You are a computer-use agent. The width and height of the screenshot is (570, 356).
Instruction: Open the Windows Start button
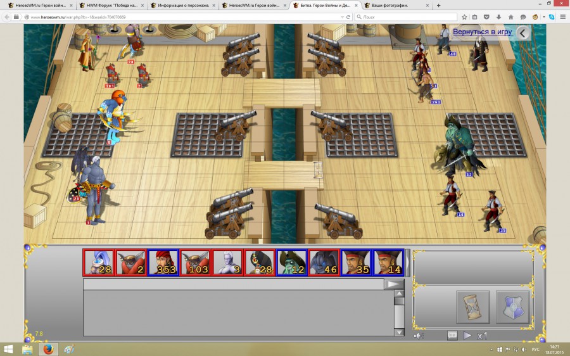click(x=9, y=350)
